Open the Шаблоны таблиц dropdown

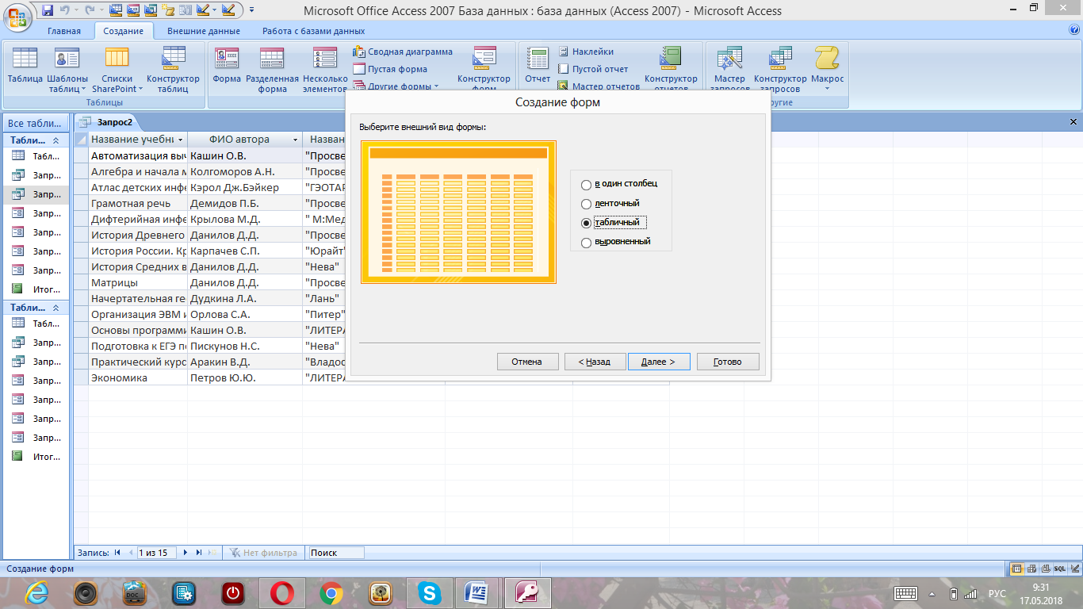tap(67, 70)
